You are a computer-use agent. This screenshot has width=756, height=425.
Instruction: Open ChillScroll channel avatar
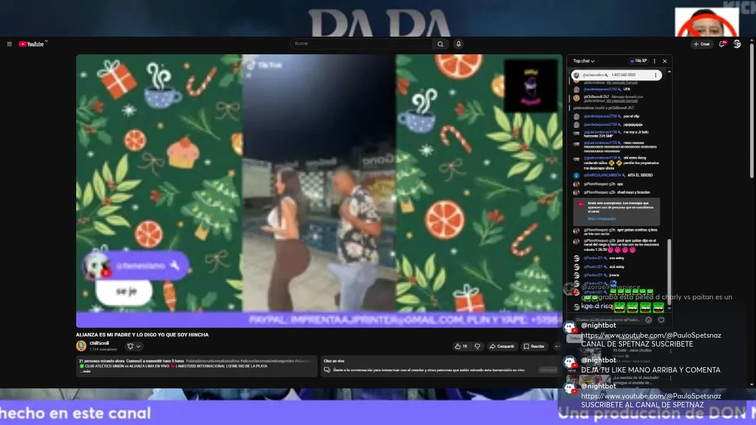coord(82,346)
